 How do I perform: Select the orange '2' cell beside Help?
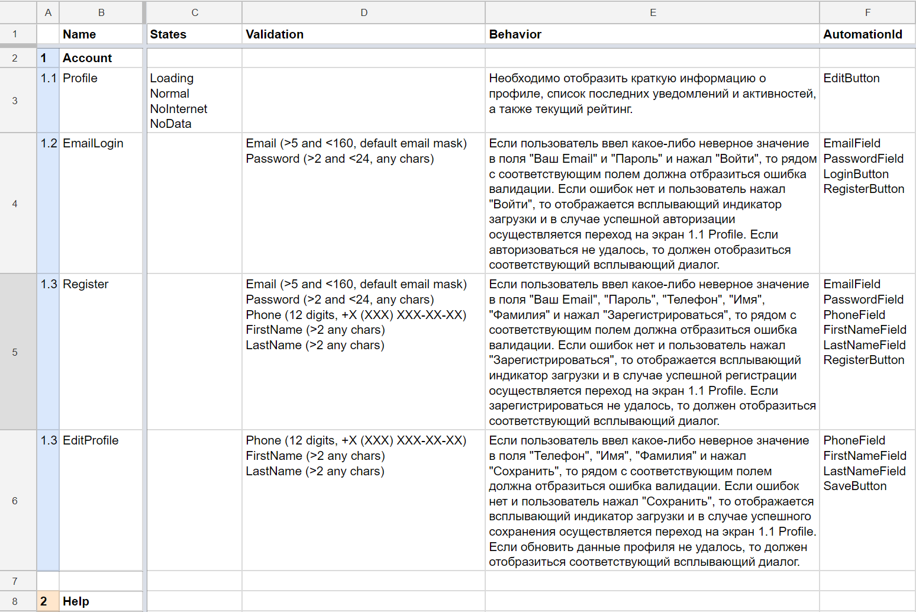tap(48, 601)
